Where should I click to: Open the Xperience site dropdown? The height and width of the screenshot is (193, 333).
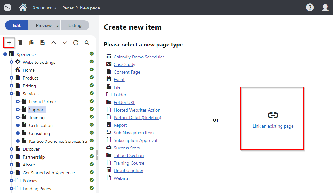(44, 8)
